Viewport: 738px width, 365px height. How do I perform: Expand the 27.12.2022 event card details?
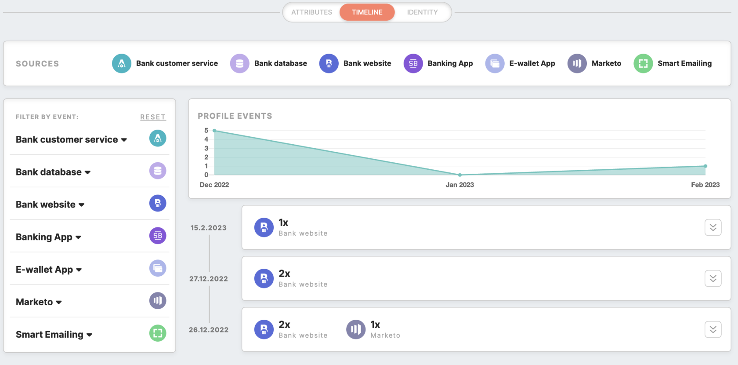coord(713,278)
